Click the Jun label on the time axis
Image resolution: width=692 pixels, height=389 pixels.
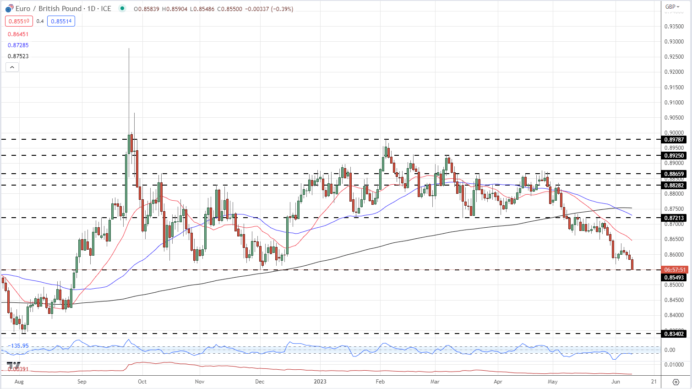point(616,382)
